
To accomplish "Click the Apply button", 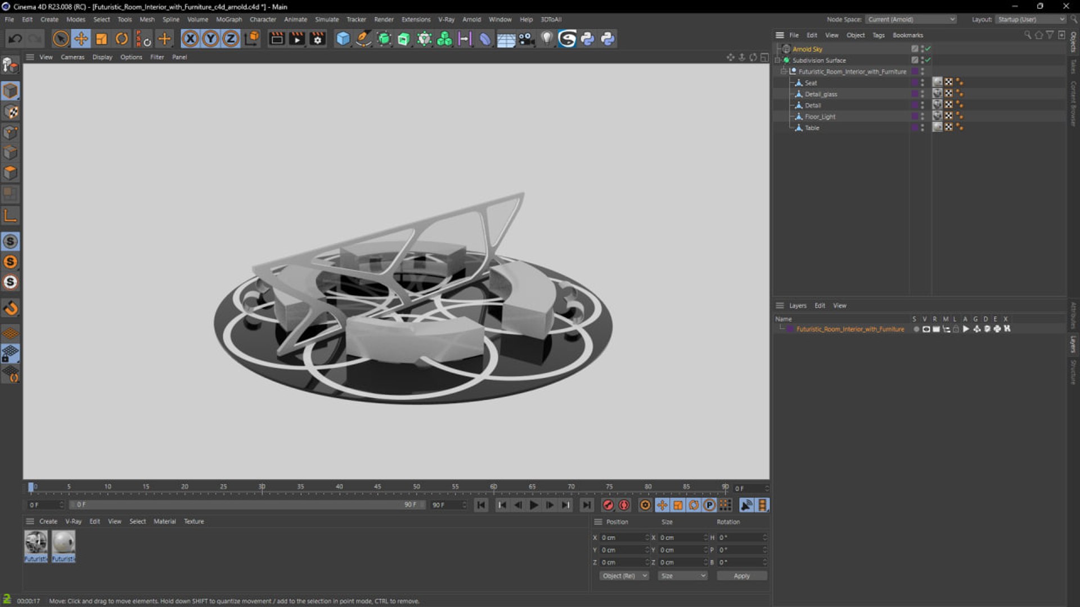I will coord(741,576).
